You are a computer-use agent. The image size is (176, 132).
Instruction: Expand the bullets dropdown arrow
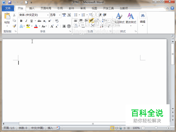[x=79, y=15]
